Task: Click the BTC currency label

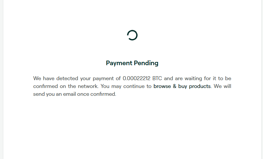Action: click(x=157, y=79)
